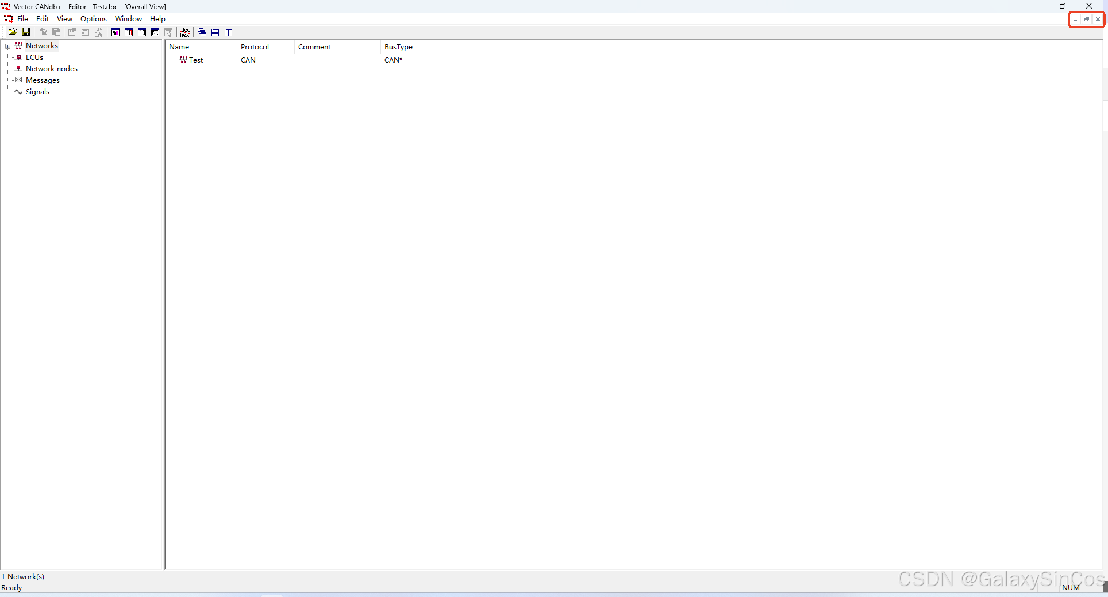Open the Window menu
The image size is (1108, 597).
click(x=128, y=19)
